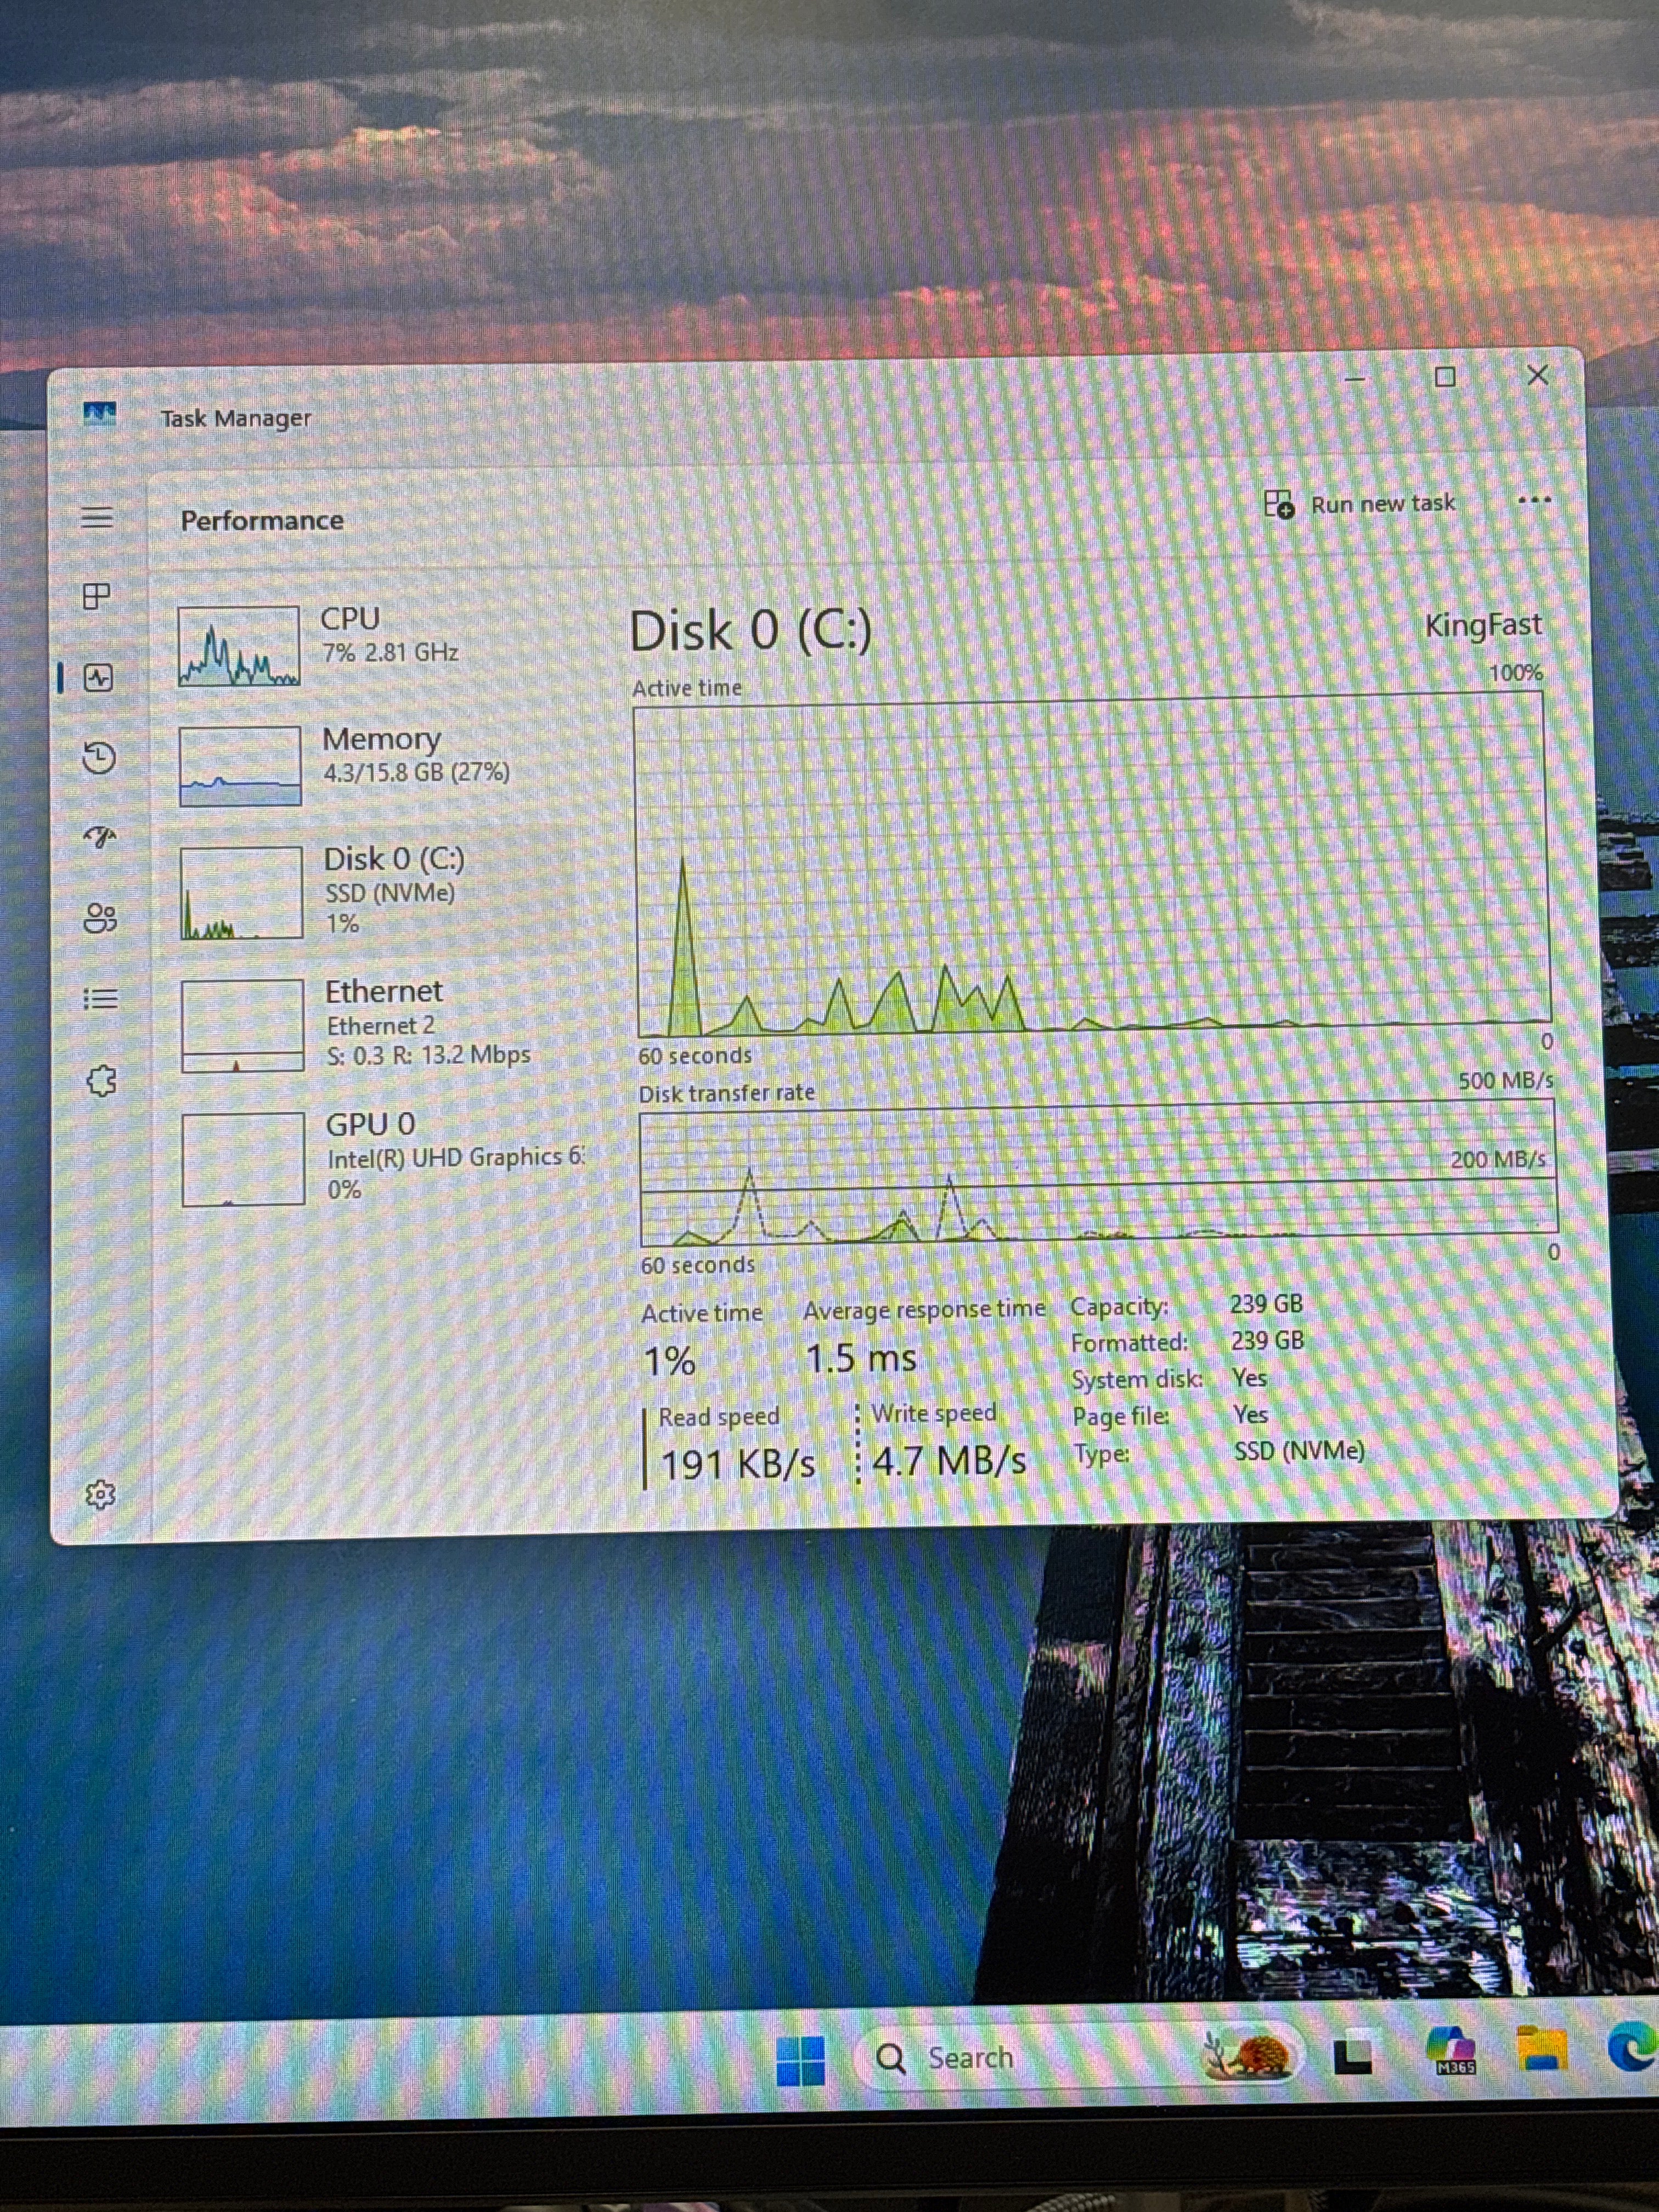
Task: Open File Explorer from the taskbar
Action: click(x=1541, y=2047)
